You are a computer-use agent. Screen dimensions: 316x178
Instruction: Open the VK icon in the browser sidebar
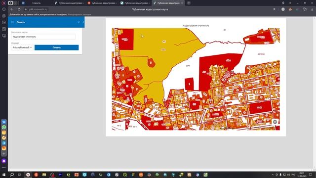pyautogui.click(x=4, y=122)
